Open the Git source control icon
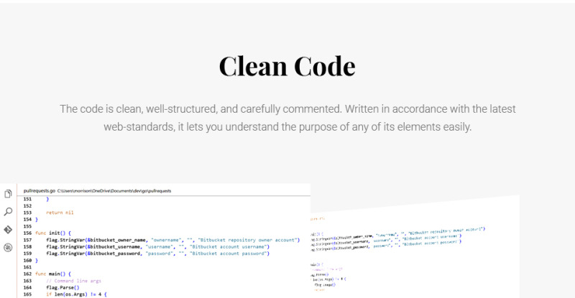This screenshot has height=298, width=575. pos(8,230)
